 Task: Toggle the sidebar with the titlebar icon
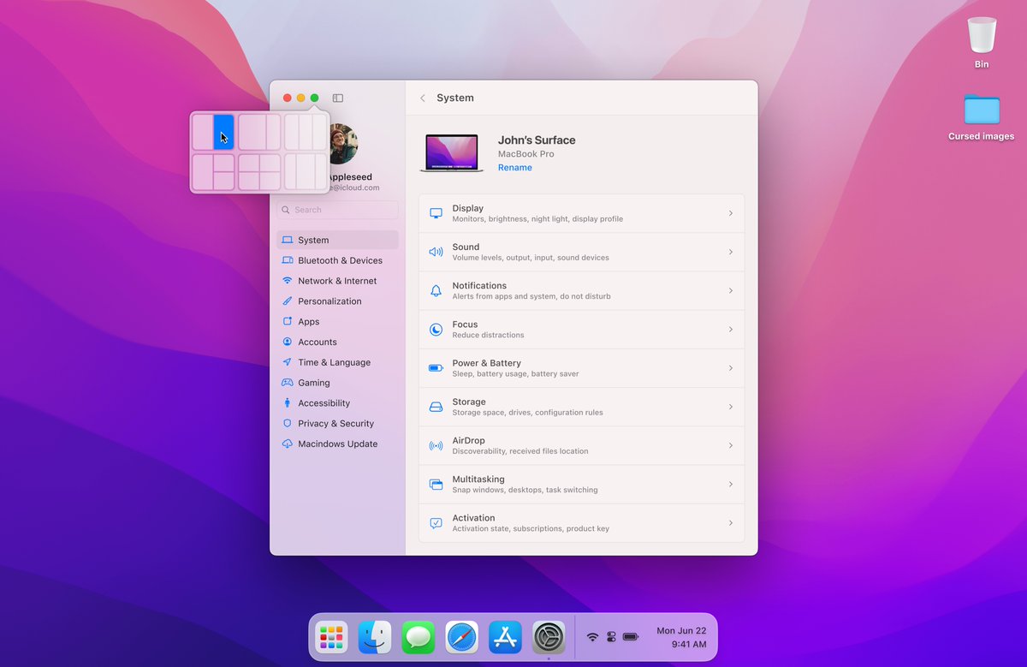coord(338,98)
